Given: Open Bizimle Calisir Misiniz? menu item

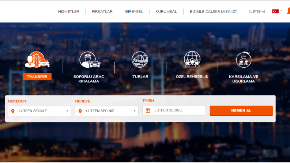Looking at the screenshot, I should click(213, 11).
